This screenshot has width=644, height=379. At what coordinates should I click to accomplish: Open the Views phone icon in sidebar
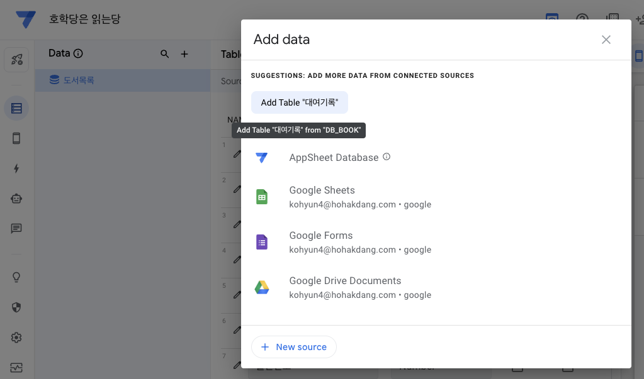(x=16, y=138)
